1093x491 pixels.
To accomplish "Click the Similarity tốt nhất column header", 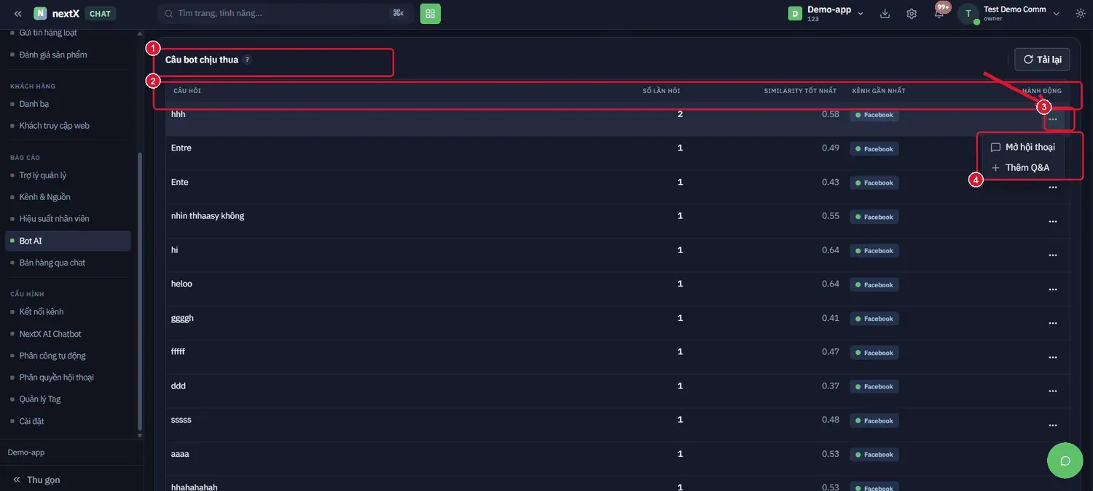I will pos(800,91).
